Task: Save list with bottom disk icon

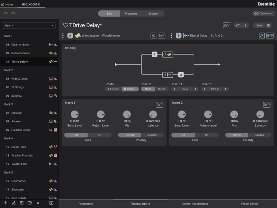Action: pyautogui.click(x=51, y=203)
